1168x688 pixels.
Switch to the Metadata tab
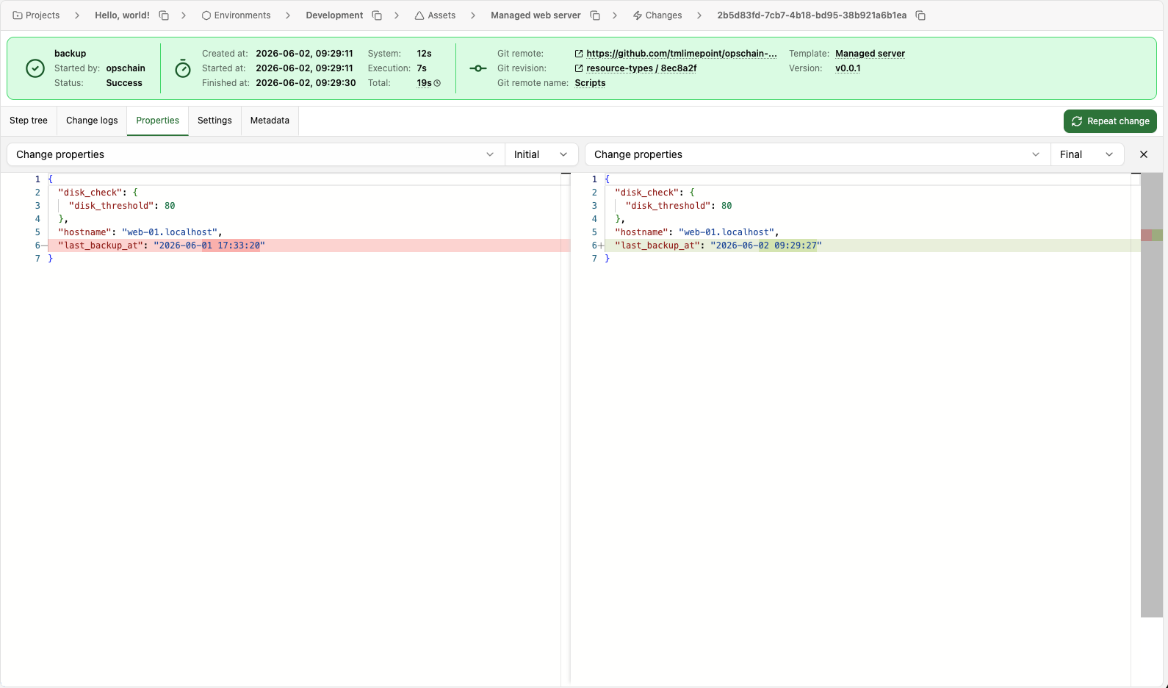tap(270, 121)
